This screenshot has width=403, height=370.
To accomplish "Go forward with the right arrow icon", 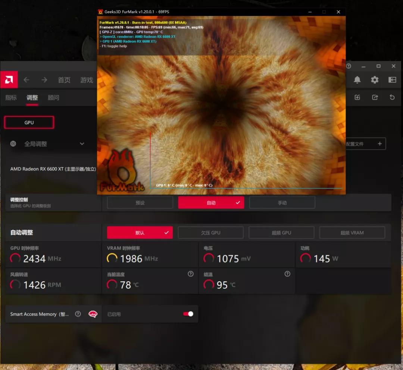I will click(44, 80).
